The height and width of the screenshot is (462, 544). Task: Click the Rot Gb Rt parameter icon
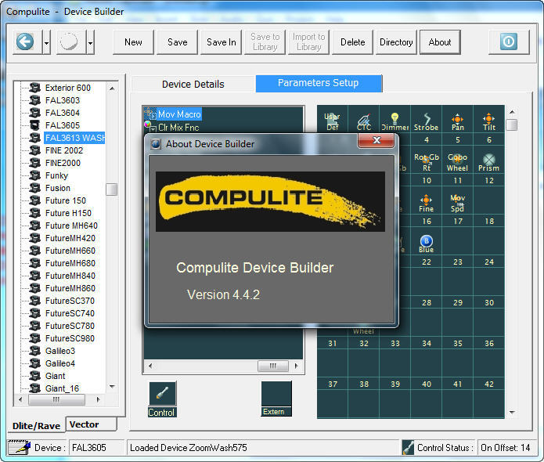coord(427,159)
